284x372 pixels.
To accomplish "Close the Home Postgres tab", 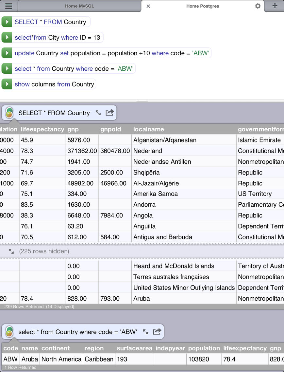I will 148,6.
